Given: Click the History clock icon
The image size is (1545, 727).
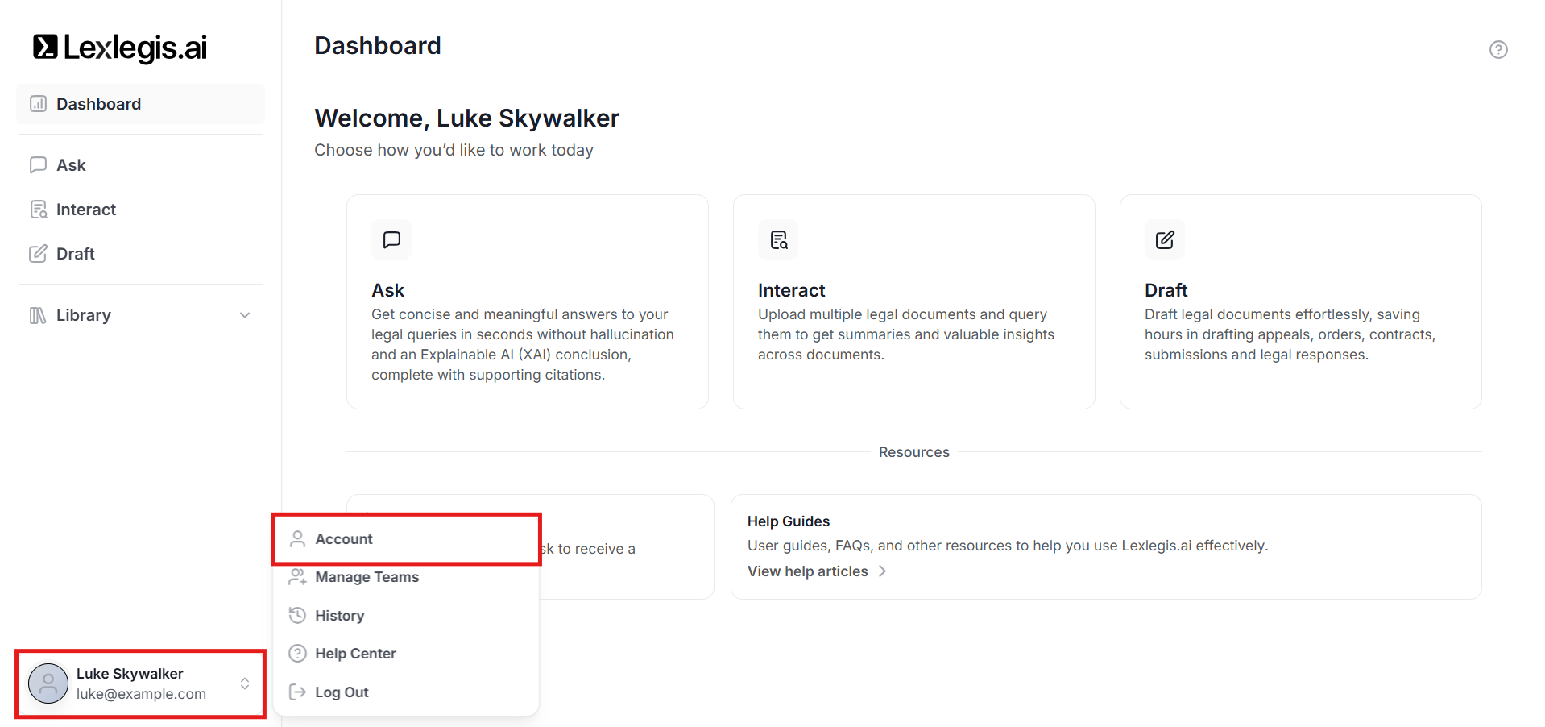Looking at the screenshot, I should click(297, 616).
